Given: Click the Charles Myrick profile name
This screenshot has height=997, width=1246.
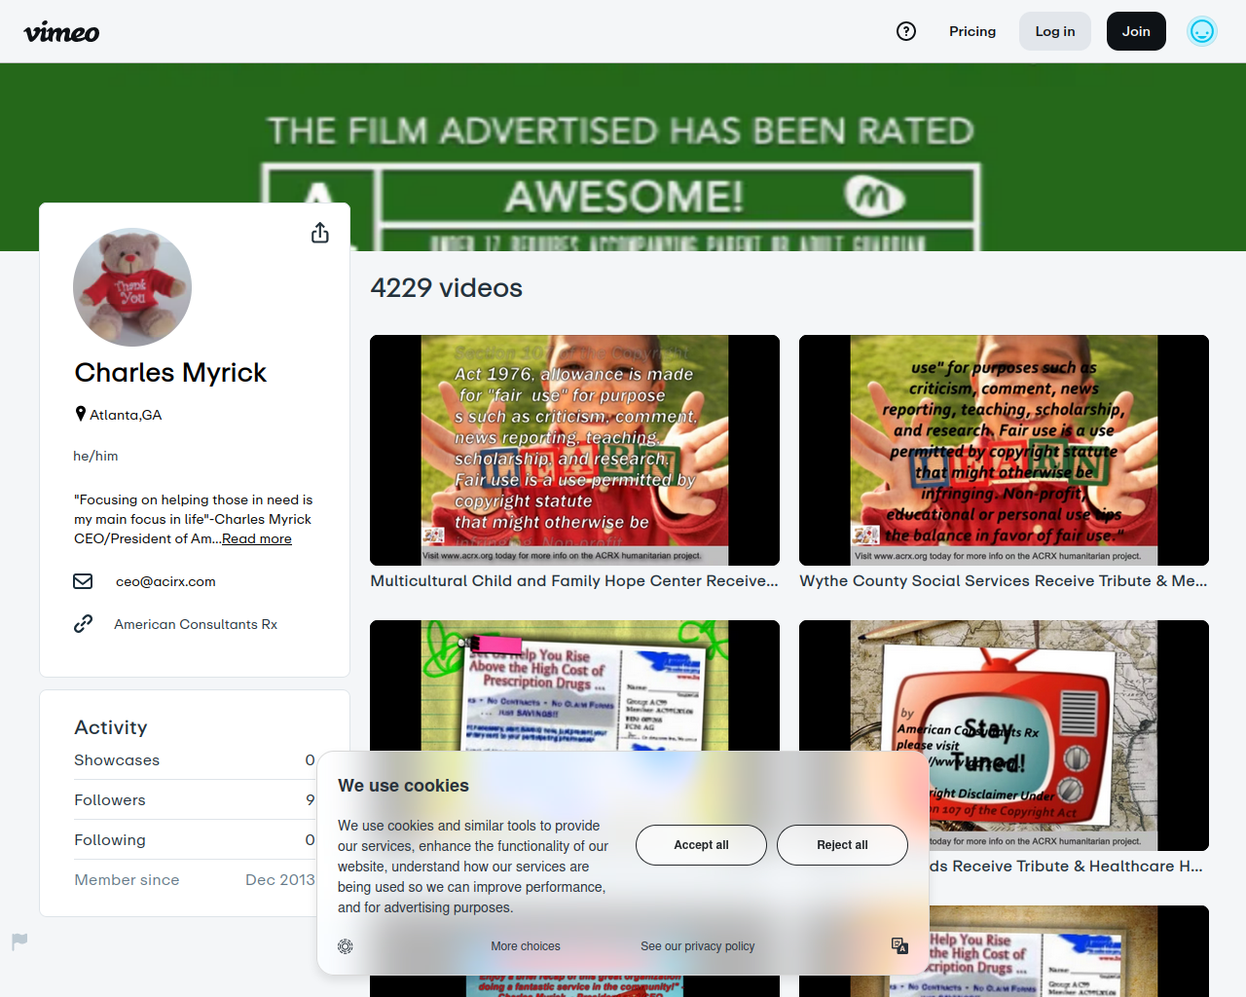Looking at the screenshot, I should click(x=170, y=373).
